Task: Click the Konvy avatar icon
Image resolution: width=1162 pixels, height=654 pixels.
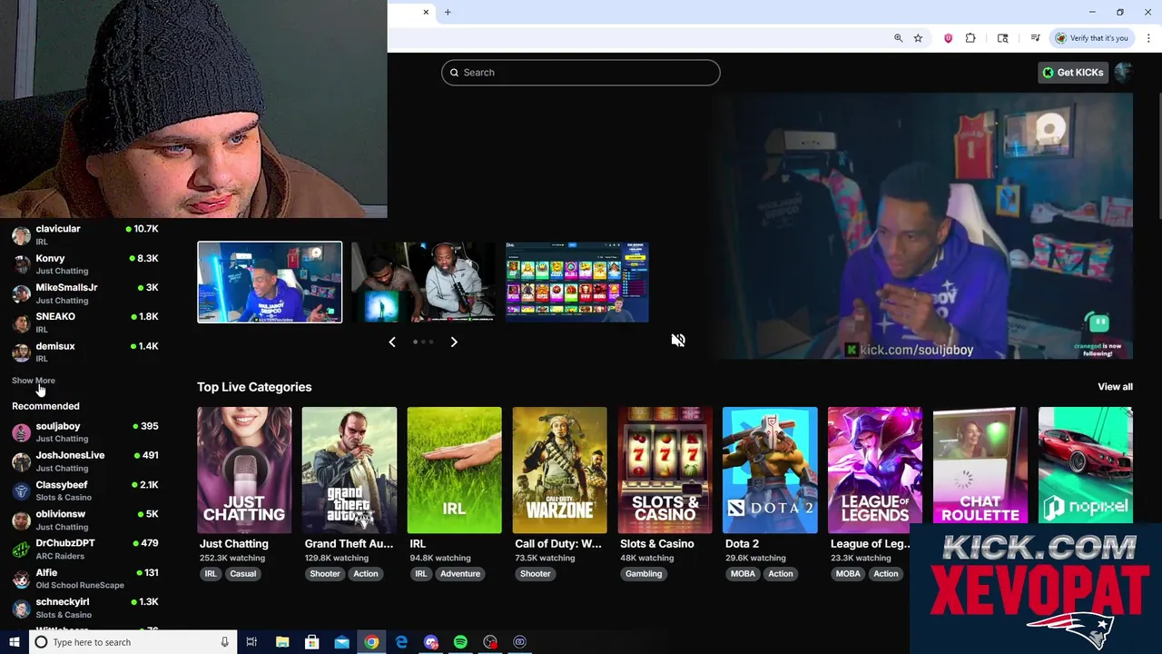Action: tap(21, 264)
